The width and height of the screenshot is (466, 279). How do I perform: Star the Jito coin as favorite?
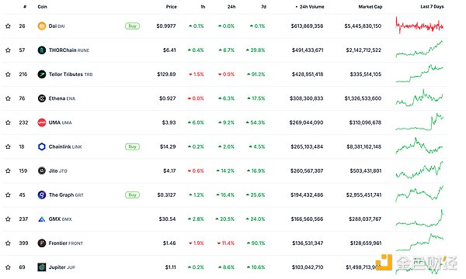pos(8,170)
